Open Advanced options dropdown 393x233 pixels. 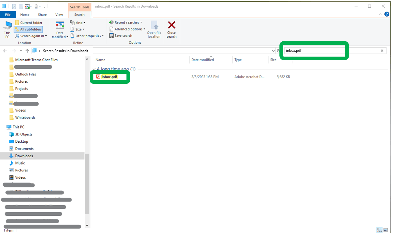(127, 29)
